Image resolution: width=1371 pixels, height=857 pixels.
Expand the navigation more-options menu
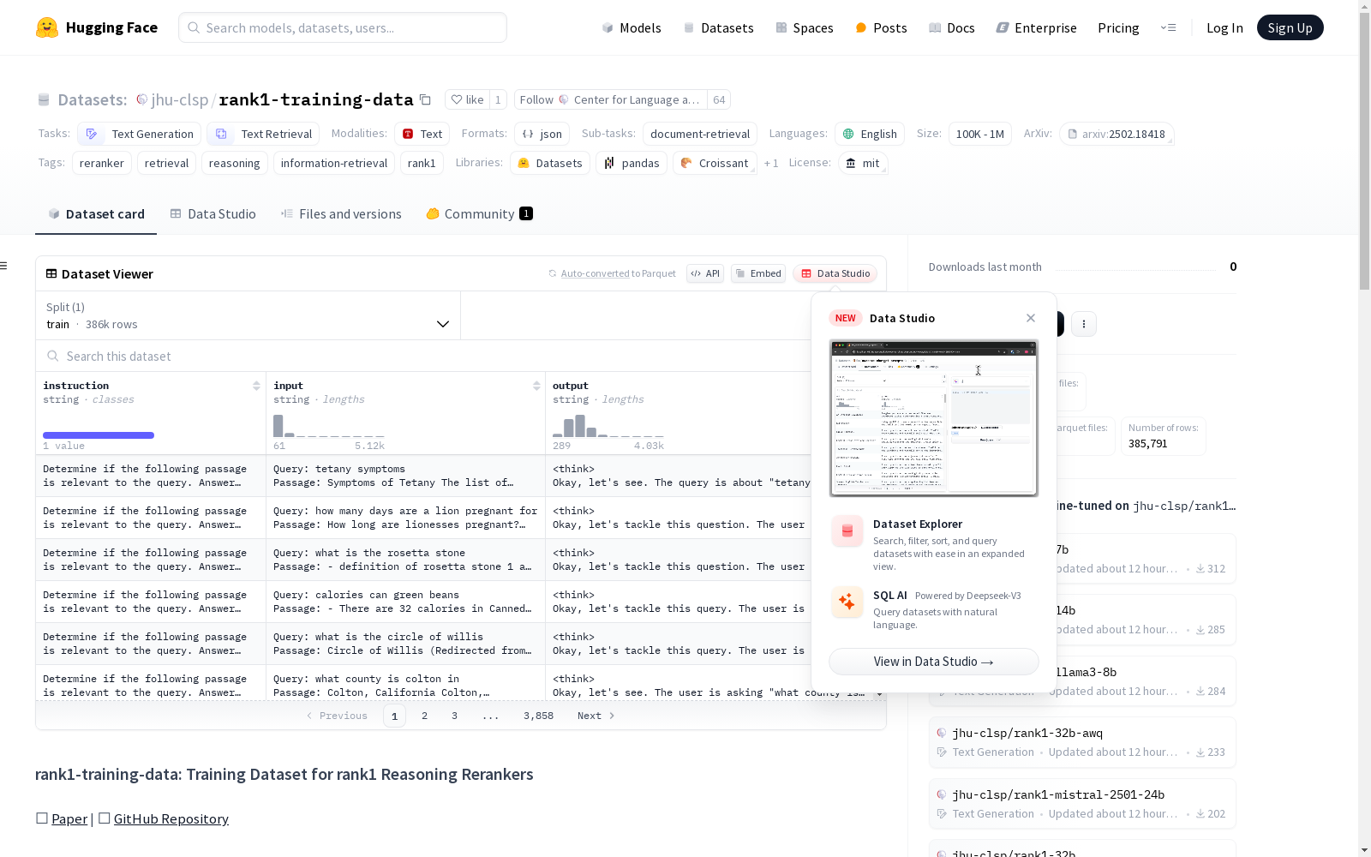tap(1168, 27)
